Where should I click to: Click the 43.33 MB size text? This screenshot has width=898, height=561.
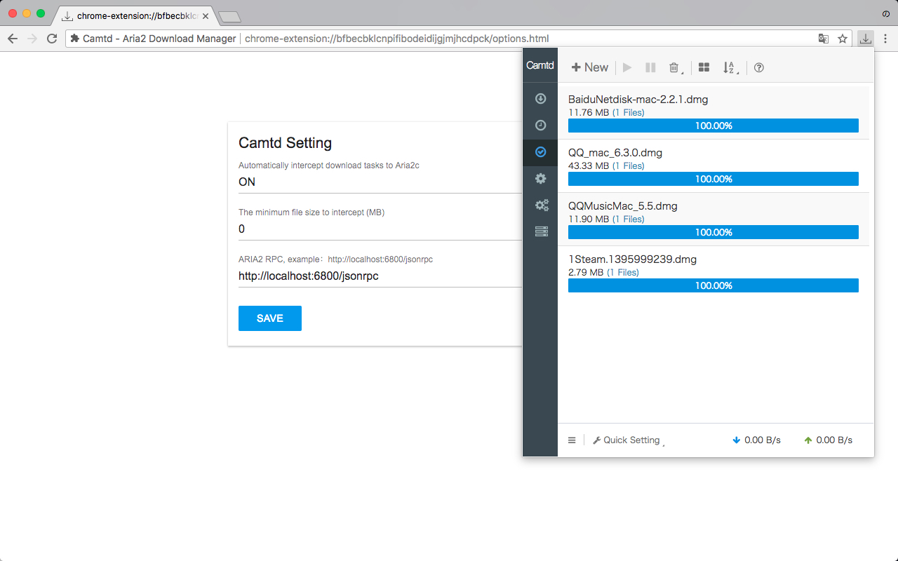[589, 165]
